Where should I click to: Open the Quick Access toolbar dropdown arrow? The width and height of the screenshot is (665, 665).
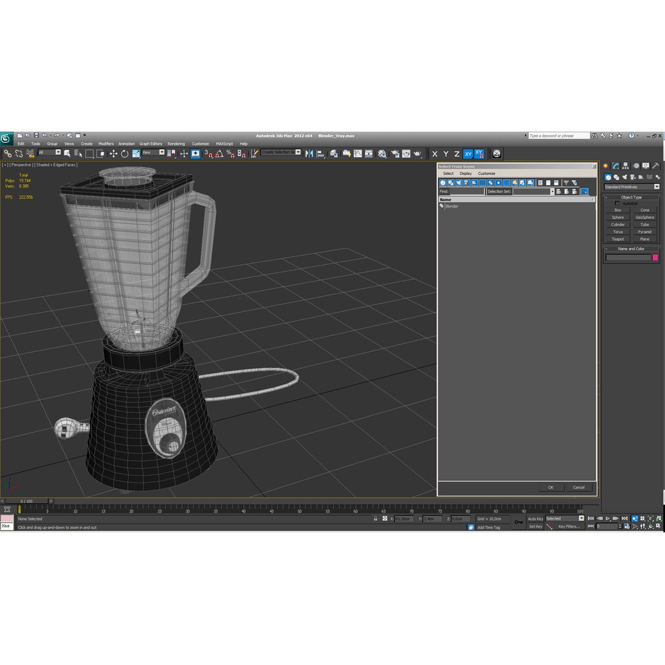85,135
